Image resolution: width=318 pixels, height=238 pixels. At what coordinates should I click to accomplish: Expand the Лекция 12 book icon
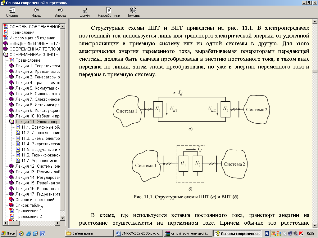[12, 166]
